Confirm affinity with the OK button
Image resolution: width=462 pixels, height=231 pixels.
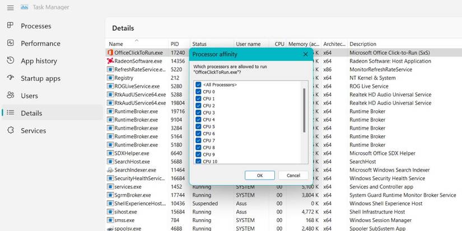(x=260, y=176)
